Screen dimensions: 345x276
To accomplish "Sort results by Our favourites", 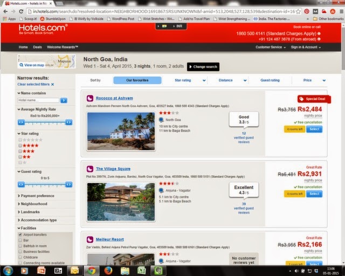I will (x=137, y=80).
